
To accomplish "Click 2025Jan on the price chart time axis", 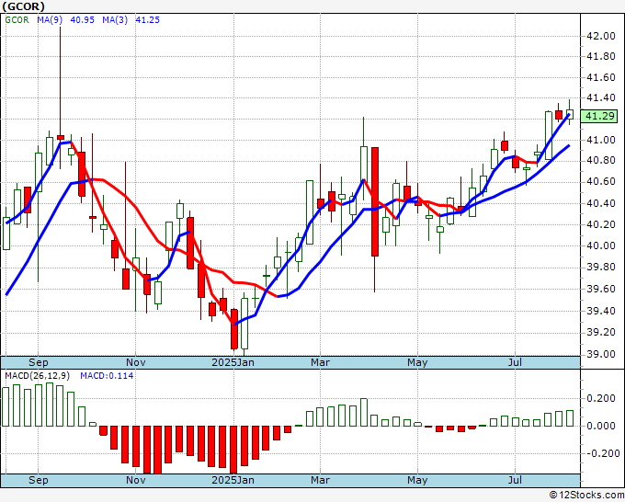I will pyautogui.click(x=233, y=362).
